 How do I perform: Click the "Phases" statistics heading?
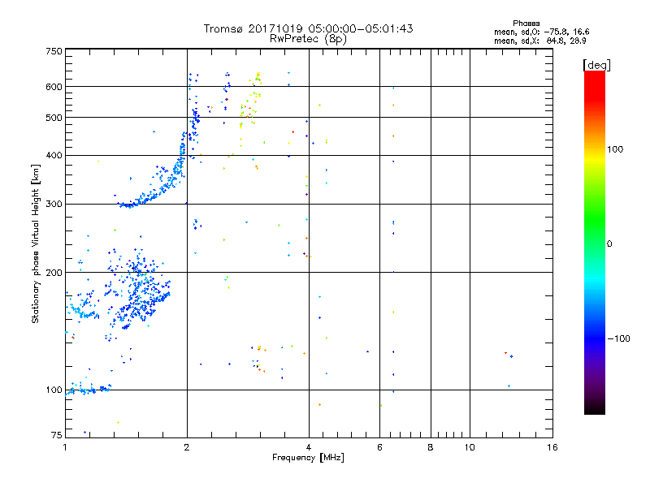point(526,24)
